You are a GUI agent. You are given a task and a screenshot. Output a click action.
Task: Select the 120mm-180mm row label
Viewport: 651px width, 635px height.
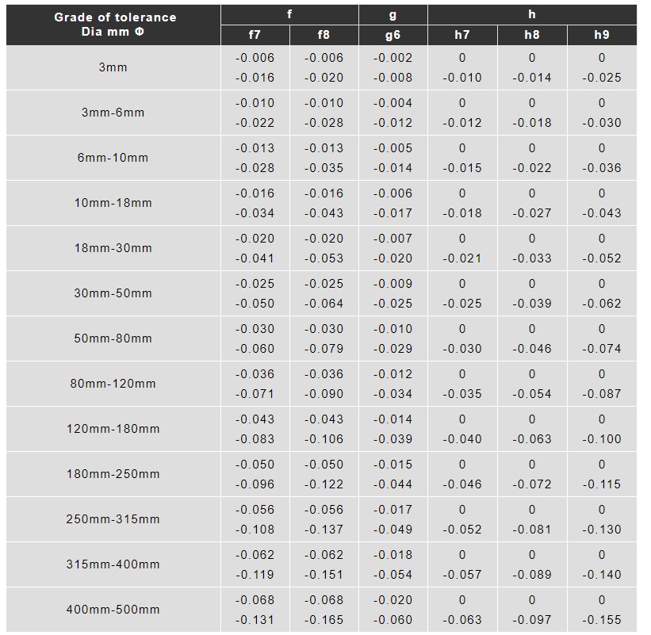pos(113,429)
